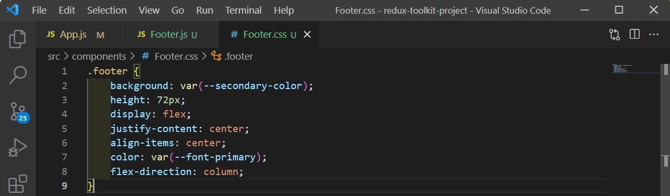Open the Go menu
The image size is (670, 196).
pyautogui.click(x=178, y=10)
